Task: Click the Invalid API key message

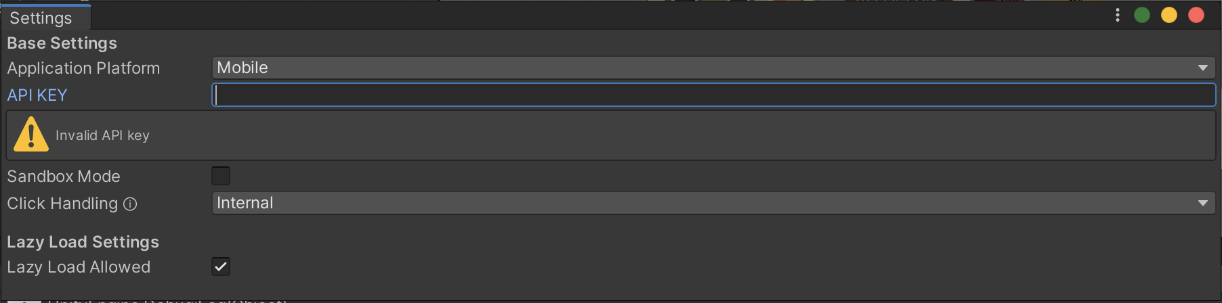Action: tap(102, 135)
